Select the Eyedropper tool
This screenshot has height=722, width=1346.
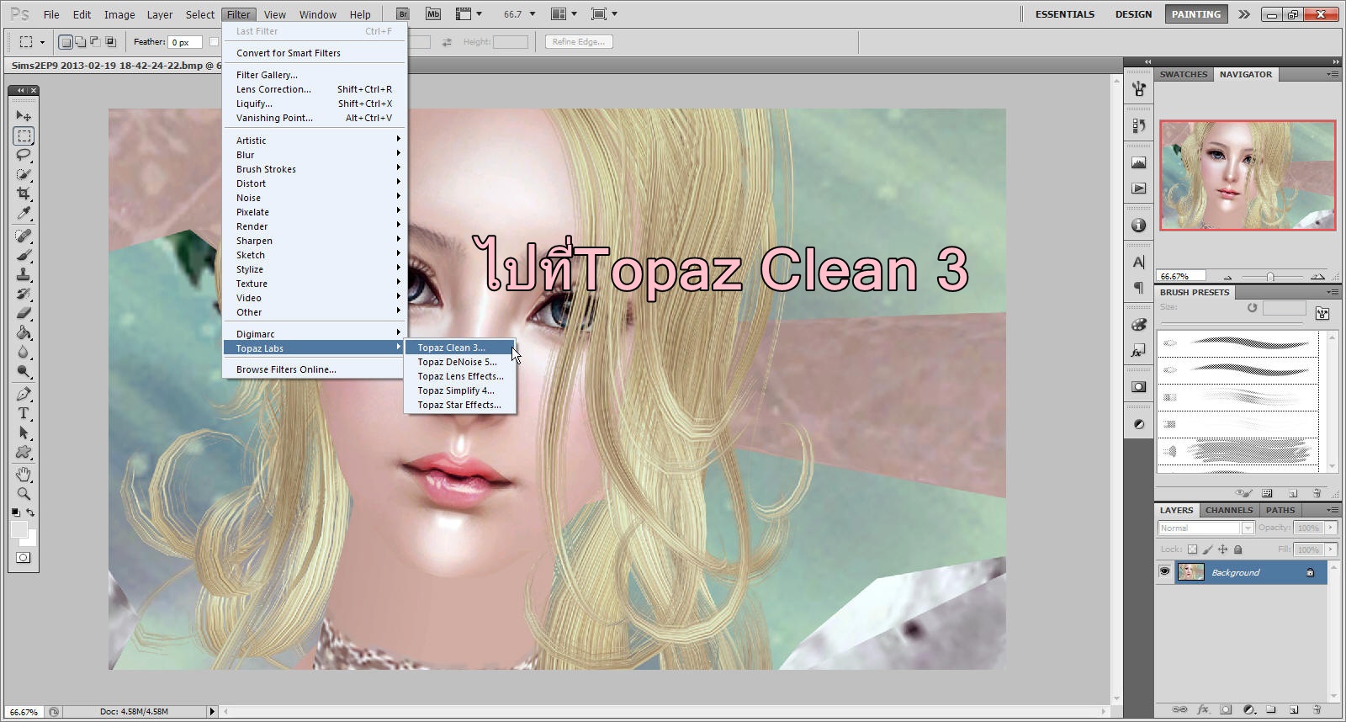tap(24, 213)
